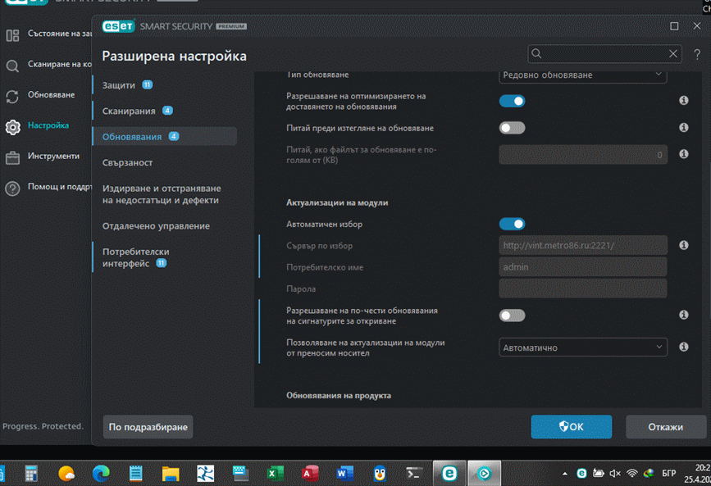The height and width of the screenshot is (486, 711).
Task: Open the Тип обновяване dropdown
Action: [583, 75]
